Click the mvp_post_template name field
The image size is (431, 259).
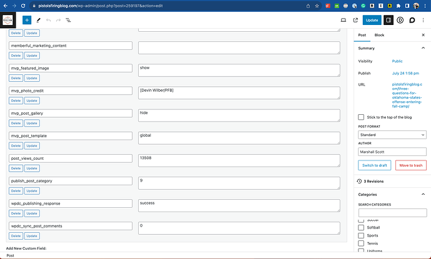point(71,135)
